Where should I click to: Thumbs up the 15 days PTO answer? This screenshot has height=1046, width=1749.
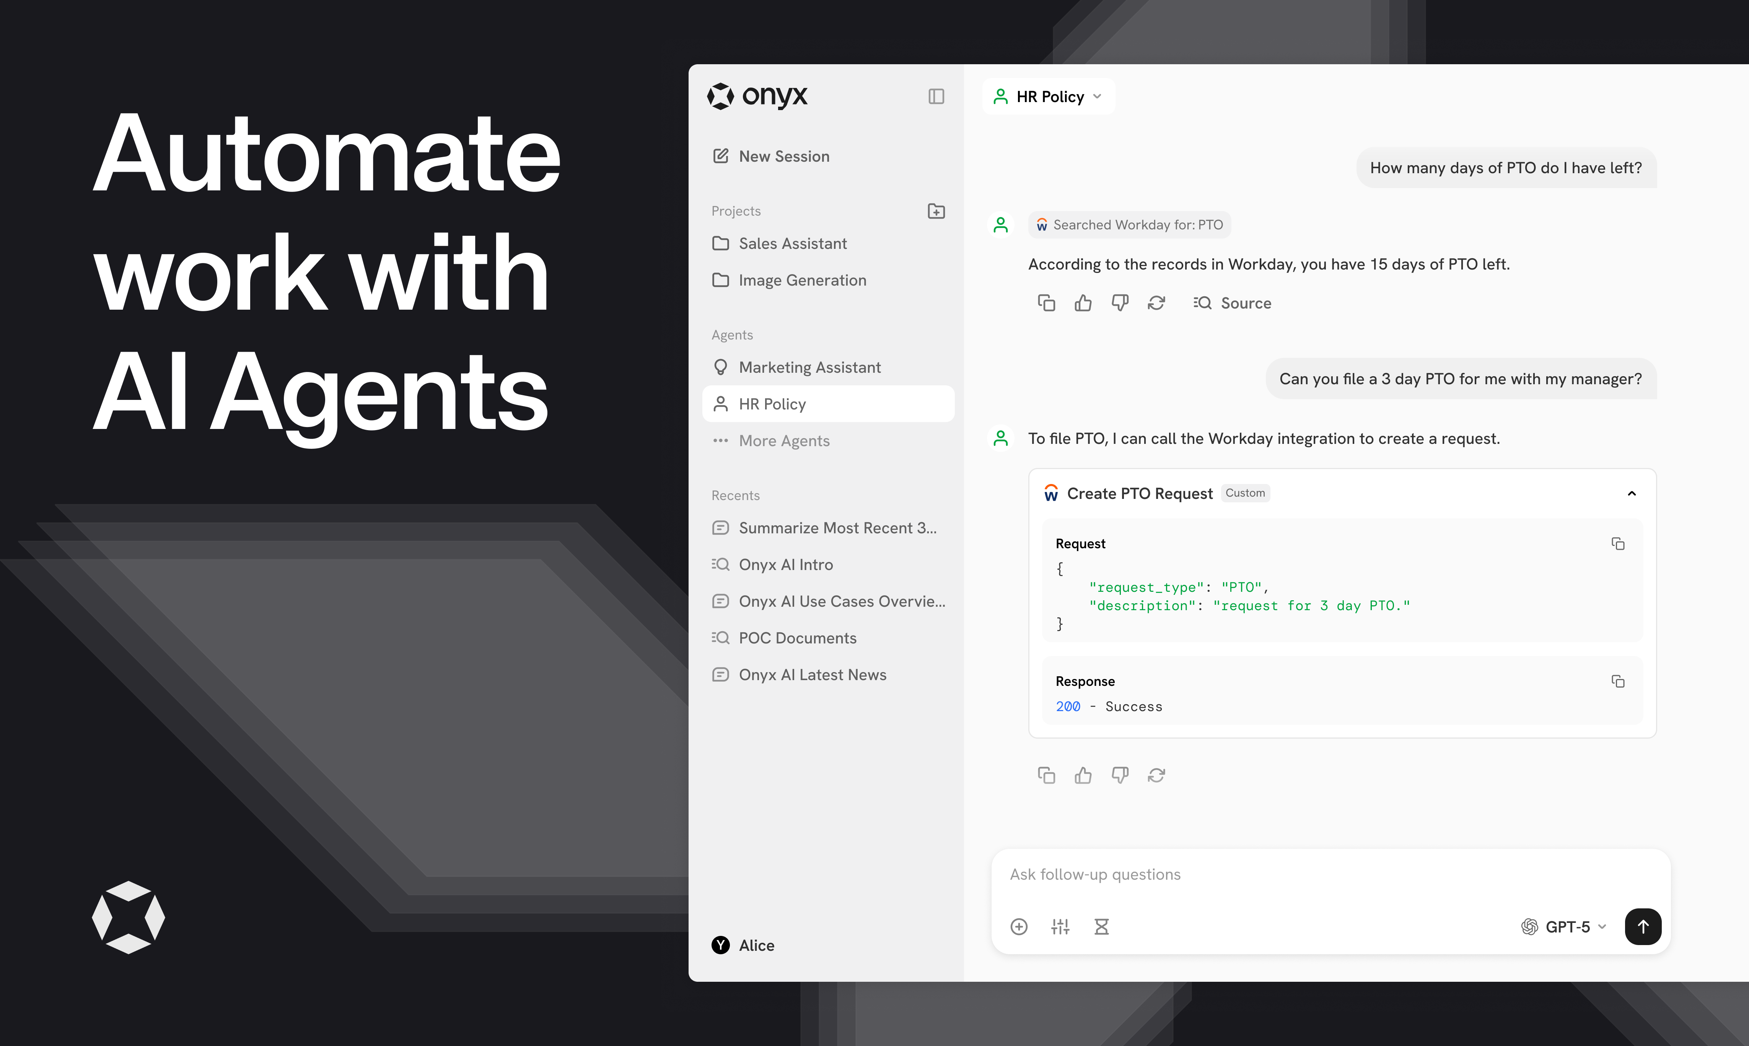tap(1083, 303)
